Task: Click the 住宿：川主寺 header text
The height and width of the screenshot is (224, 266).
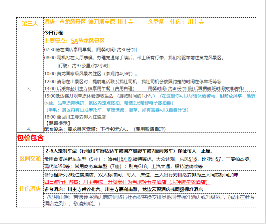Action: point(187,22)
